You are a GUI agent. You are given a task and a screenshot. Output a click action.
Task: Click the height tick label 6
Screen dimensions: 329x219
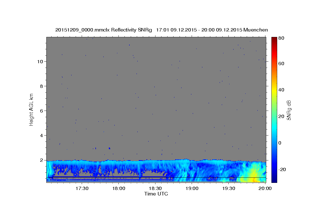[42, 111]
